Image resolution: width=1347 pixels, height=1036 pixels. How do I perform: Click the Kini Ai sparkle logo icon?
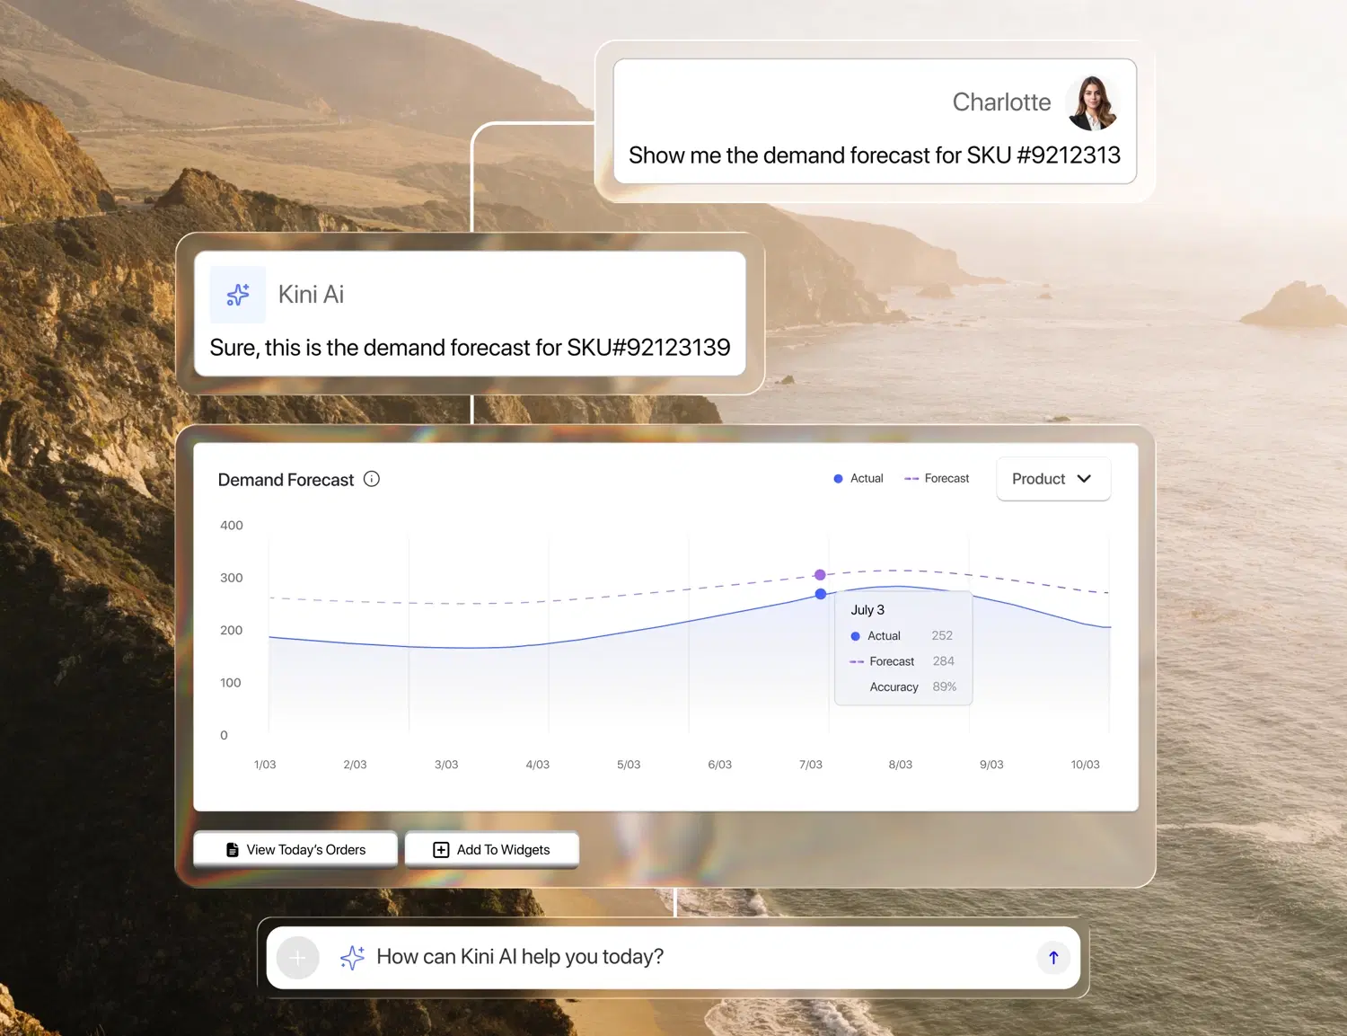click(x=238, y=295)
